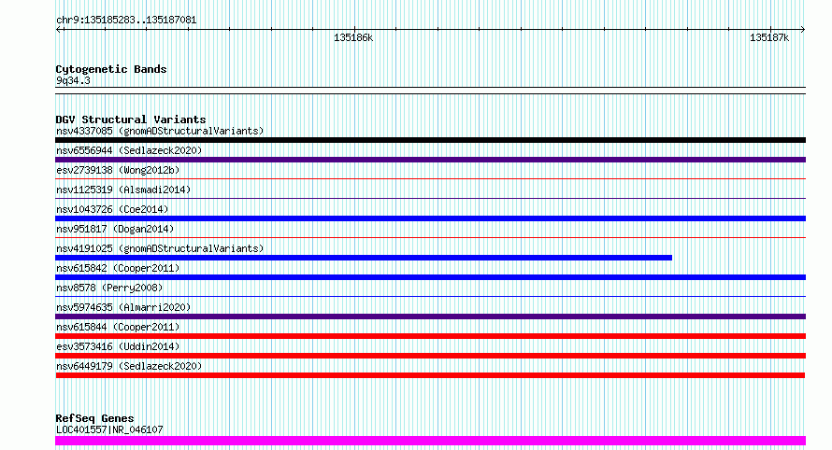Click the red bar under esv3573416
The height and width of the screenshot is (450, 832).
coord(430,357)
